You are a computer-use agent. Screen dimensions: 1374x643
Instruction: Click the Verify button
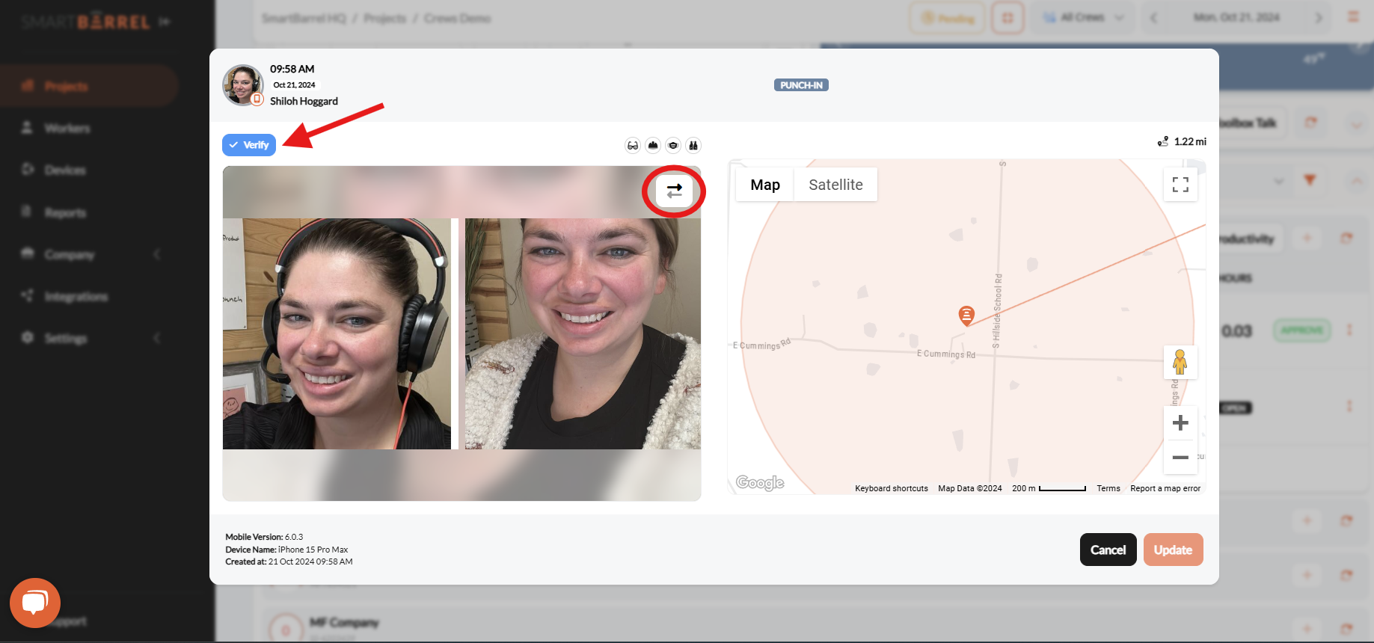[249, 145]
